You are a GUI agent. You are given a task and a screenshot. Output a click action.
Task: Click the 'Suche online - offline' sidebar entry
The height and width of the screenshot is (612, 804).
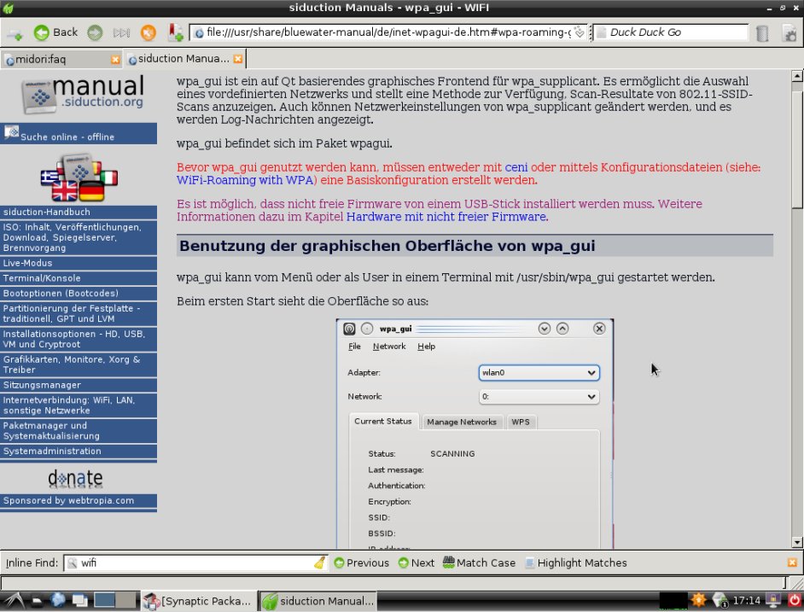pyautogui.click(x=79, y=134)
